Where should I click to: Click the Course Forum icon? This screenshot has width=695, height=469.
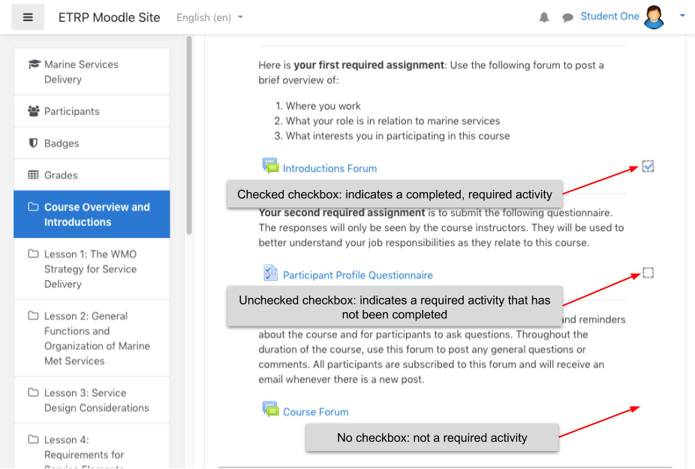[x=270, y=409]
